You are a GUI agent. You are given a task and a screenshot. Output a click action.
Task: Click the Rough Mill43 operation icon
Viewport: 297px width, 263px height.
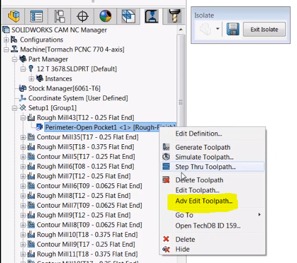(31, 118)
